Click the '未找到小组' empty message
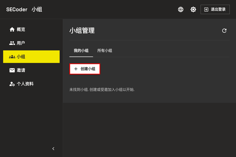The width and height of the screenshot is (236, 157). pyautogui.click(x=102, y=90)
